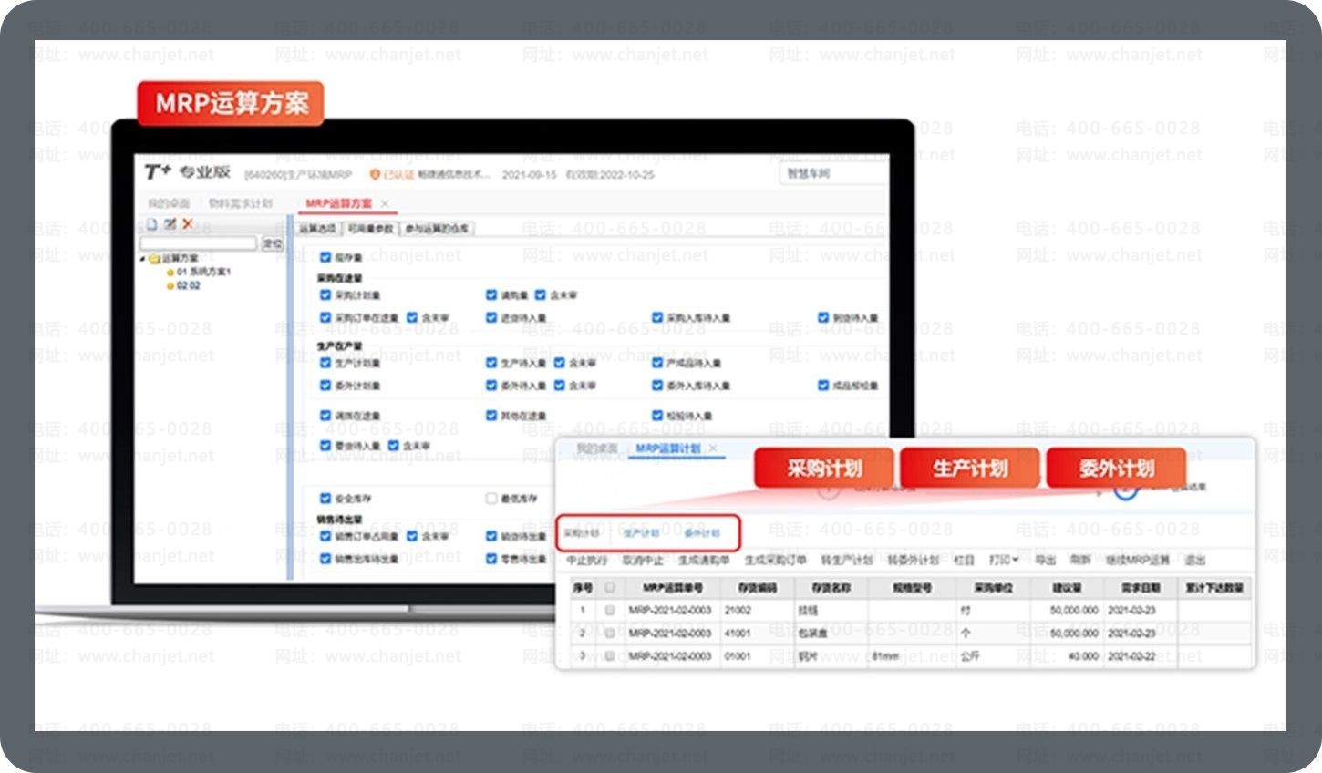This screenshot has height=773, width=1322.
Task: Open the 参与运算的仓库 tab
Action: (x=437, y=229)
